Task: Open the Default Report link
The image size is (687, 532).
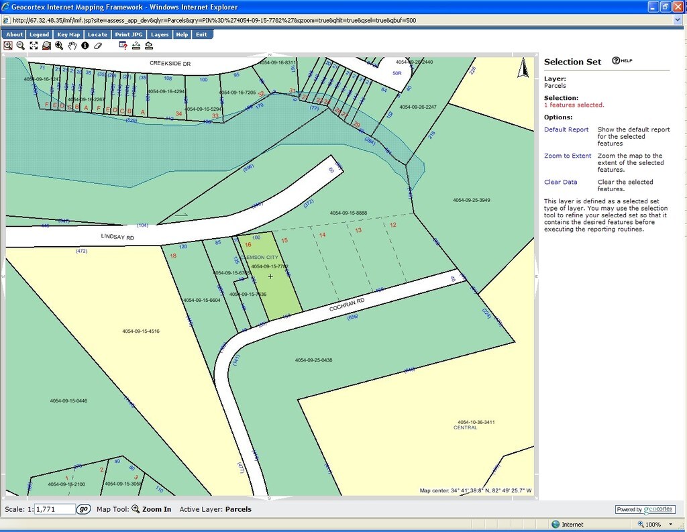Action: (x=566, y=129)
